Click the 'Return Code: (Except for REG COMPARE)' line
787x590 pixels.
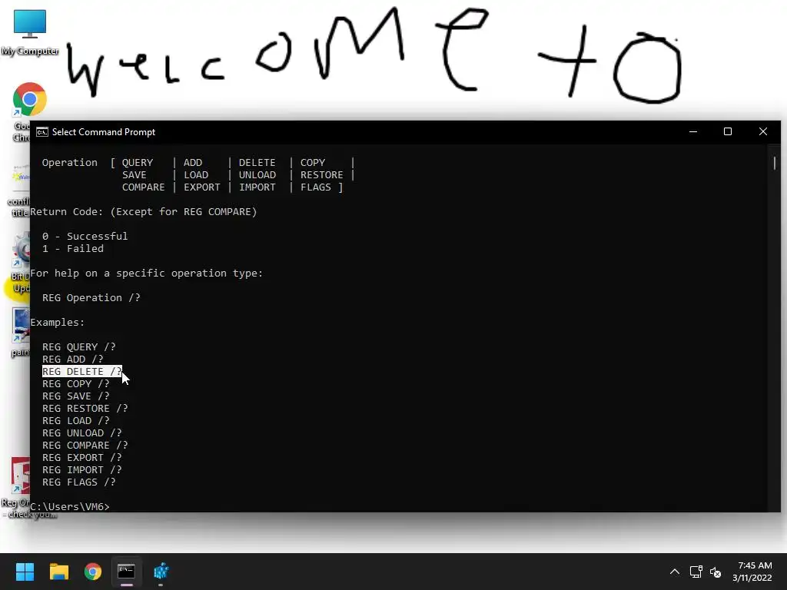point(144,212)
